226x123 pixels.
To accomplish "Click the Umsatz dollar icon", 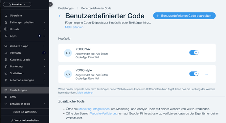I will click(x=6, y=29).
